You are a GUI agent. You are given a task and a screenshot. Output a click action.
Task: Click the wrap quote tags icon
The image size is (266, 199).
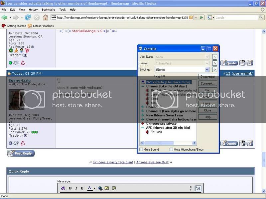[x=114, y=188]
